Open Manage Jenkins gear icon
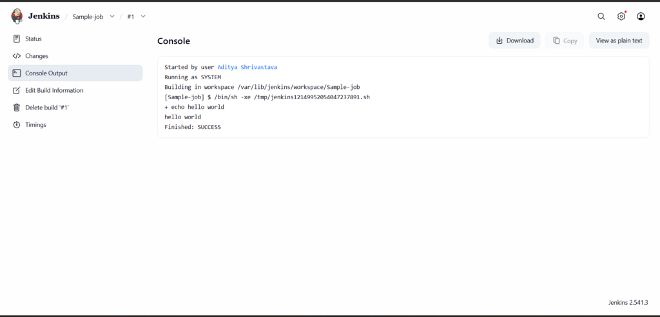The width and height of the screenshot is (660, 317). 621,16
